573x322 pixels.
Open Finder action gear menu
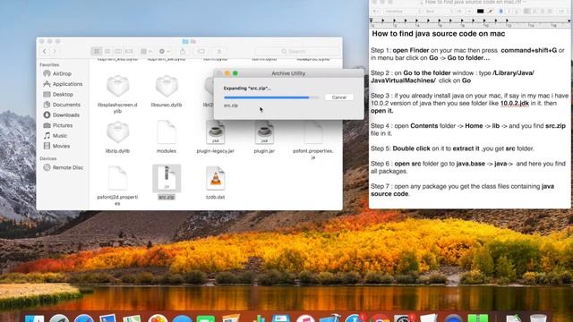pyautogui.click(x=164, y=52)
